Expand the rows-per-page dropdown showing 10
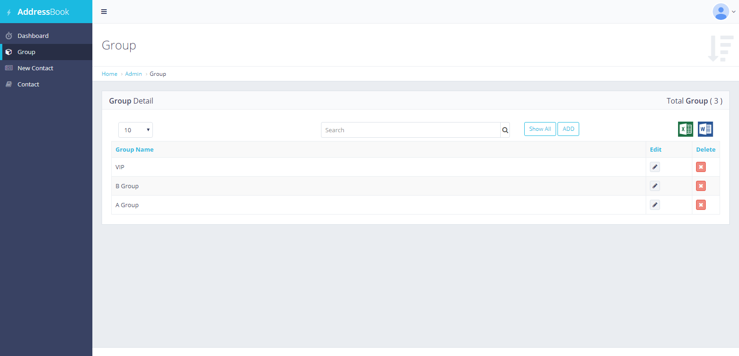This screenshot has height=356, width=739. [135, 130]
